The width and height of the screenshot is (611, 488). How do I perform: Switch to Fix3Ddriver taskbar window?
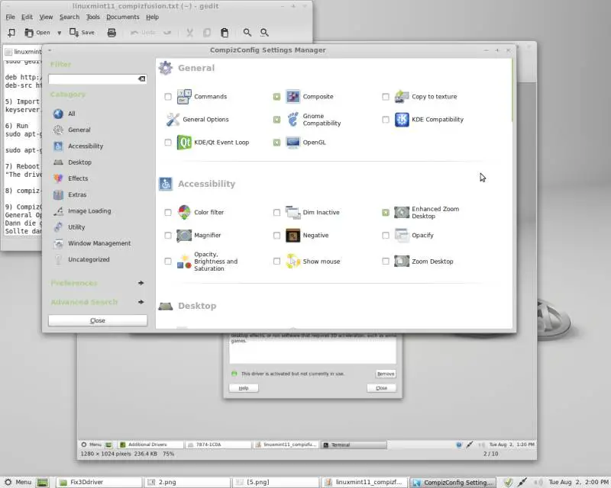click(99, 482)
